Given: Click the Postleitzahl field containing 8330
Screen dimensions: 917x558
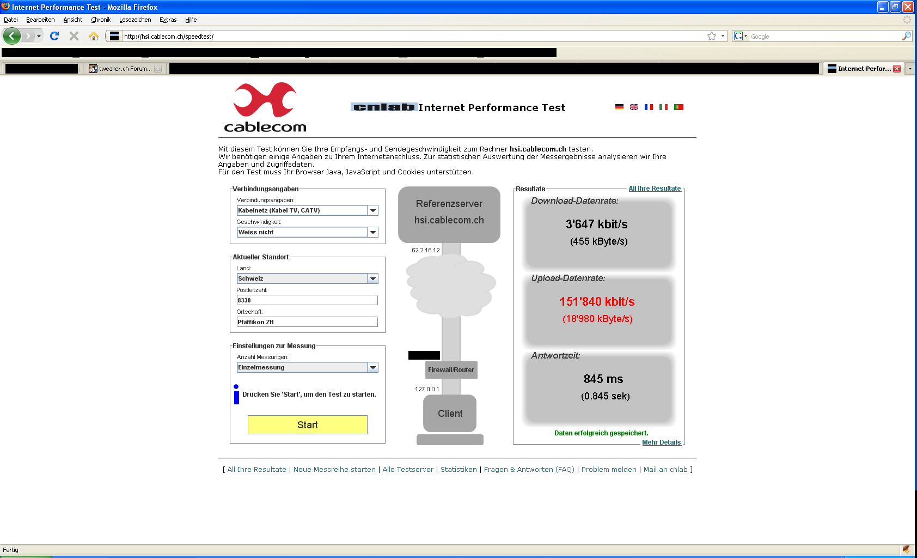Looking at the screenshot, I should point(307,300).
